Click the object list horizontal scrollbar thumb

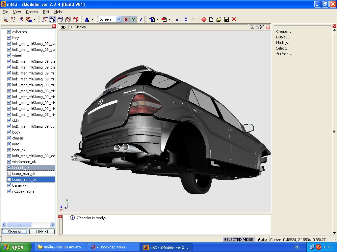[19, 224]
